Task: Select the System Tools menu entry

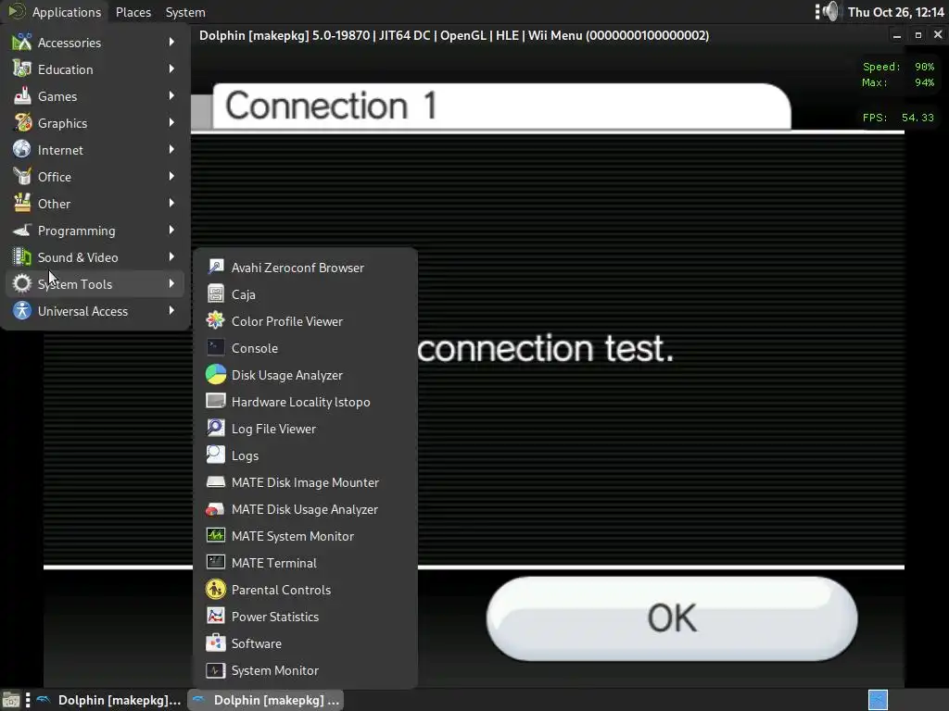Action: tap(96, 284)
